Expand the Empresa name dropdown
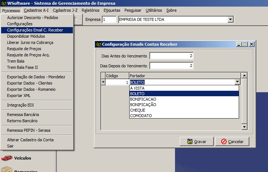The width and height of the screenshot is (268, 172). (x=230, y=19)
